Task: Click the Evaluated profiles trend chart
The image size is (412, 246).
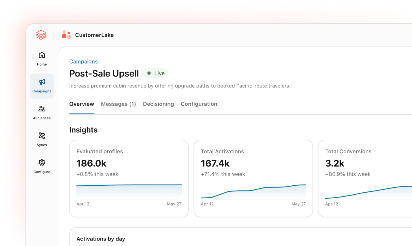Action: point(129,191)
